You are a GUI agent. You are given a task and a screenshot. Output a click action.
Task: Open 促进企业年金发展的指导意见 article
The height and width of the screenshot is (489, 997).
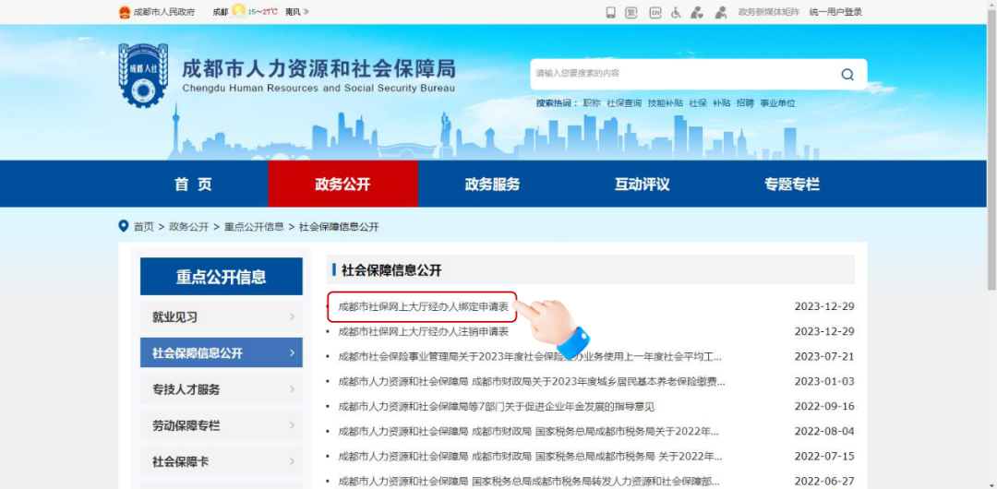coord(496,406)
